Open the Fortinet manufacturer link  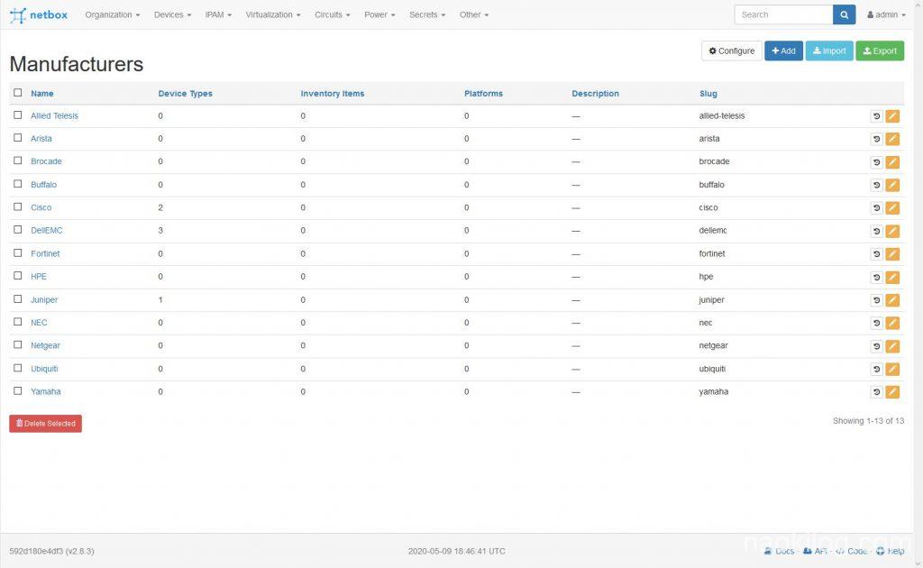(x=45, y=253)
